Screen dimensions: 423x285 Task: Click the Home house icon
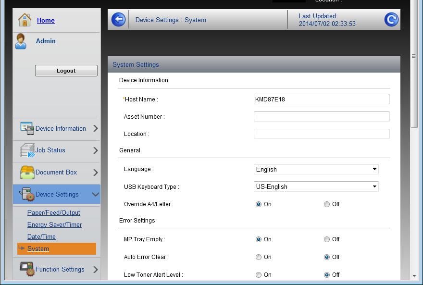tap(25, 20)
